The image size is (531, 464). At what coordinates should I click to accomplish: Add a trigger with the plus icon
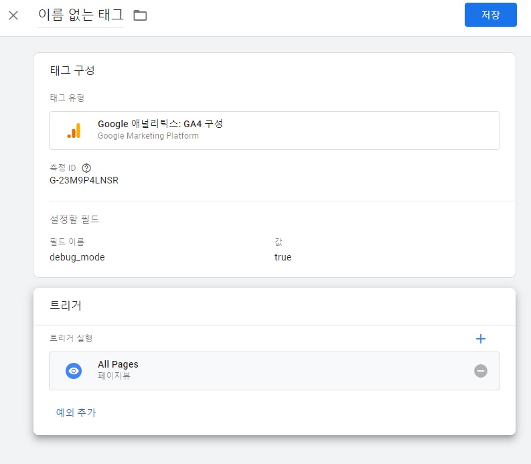pyautogui.click(x=481, y=339)
